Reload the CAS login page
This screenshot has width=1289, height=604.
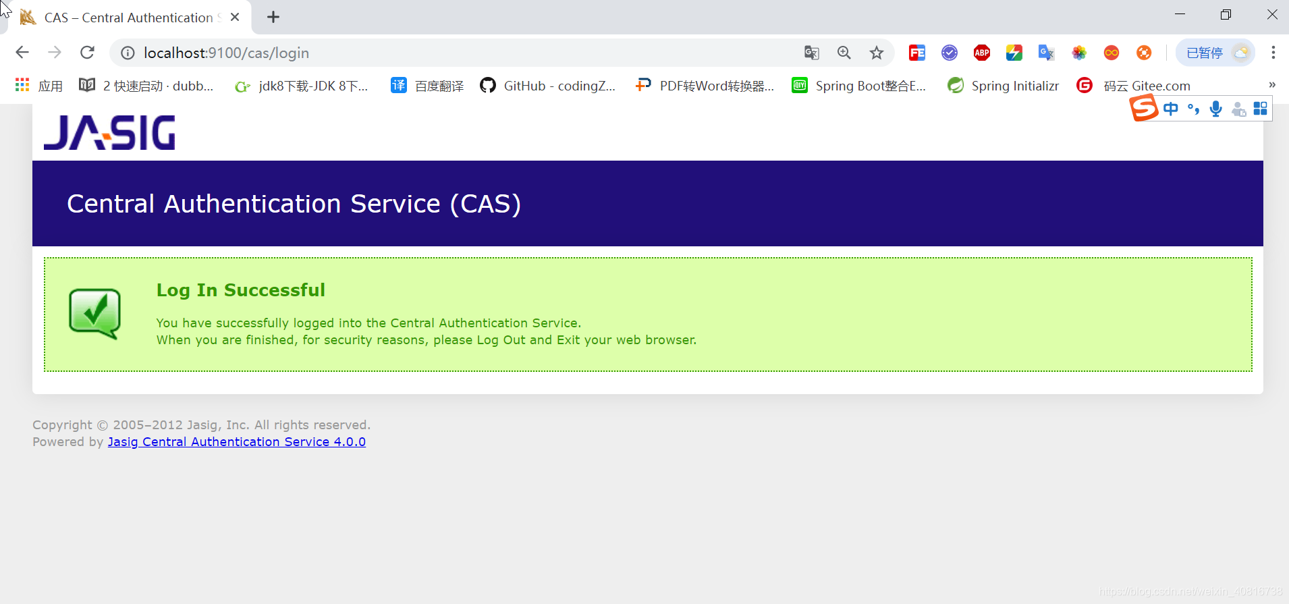click(x=87, y=53)
